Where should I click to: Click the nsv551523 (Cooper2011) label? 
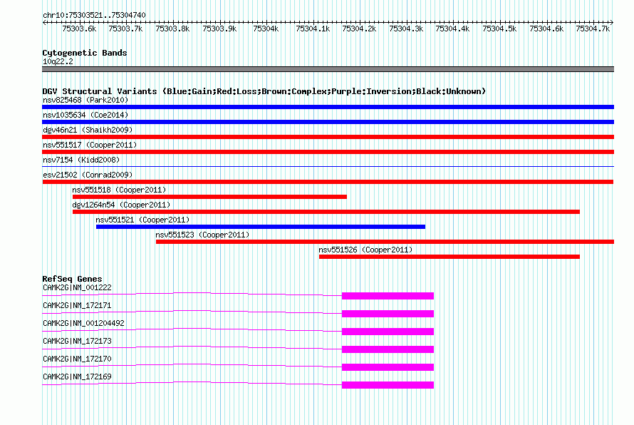point(202,235)
